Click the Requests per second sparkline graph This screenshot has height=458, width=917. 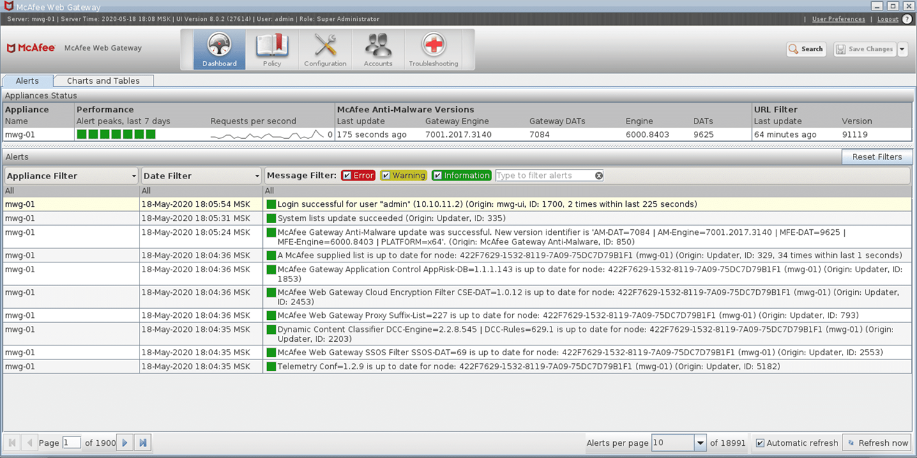[268, 135]
